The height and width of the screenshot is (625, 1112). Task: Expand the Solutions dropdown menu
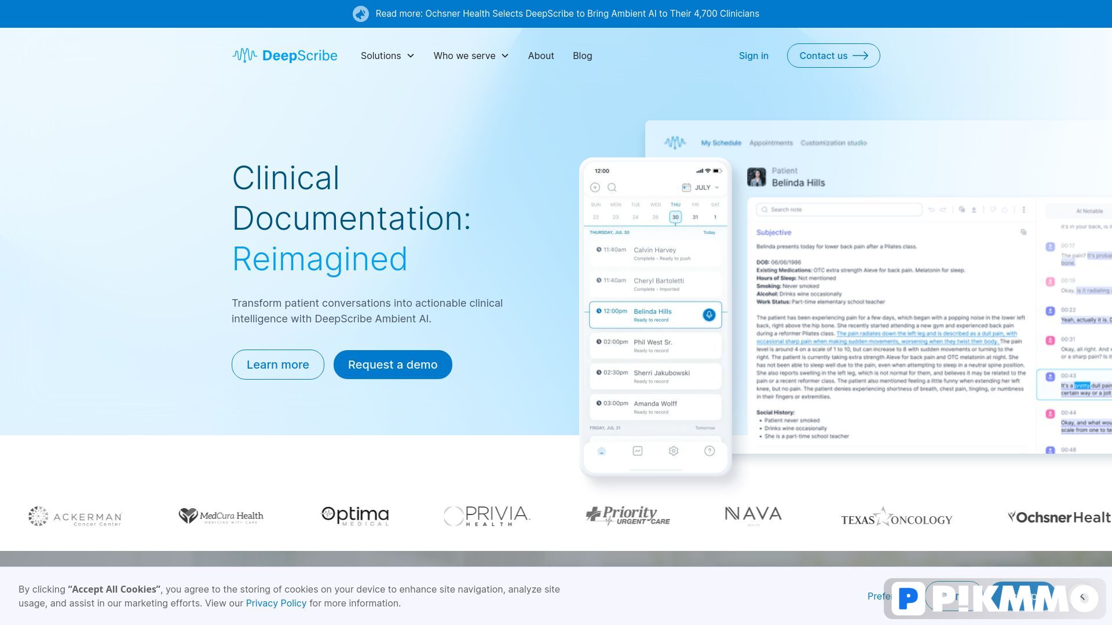[x=387, y=56]
